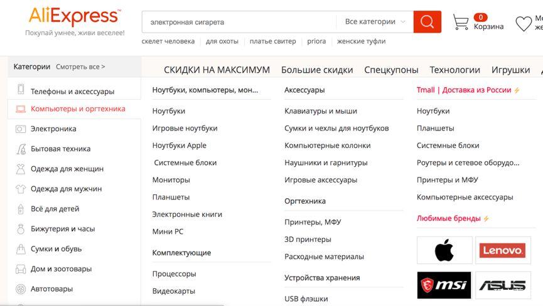Open the MSI brand logo tile
The image size is (543, 306).
click(444, 285)
